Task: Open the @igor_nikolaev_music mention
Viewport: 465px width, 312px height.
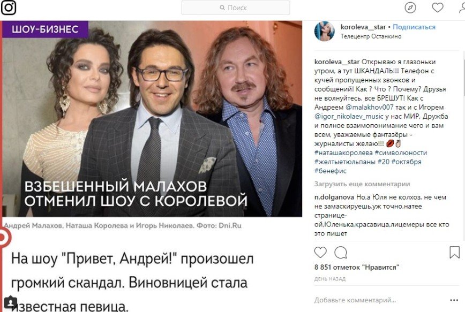Action: point(349,117)
